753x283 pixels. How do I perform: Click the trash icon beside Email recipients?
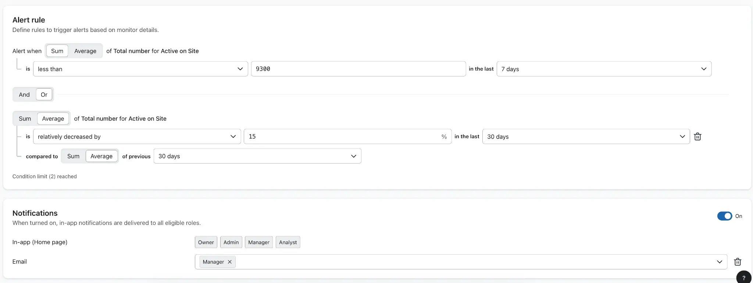pos(738,262)
